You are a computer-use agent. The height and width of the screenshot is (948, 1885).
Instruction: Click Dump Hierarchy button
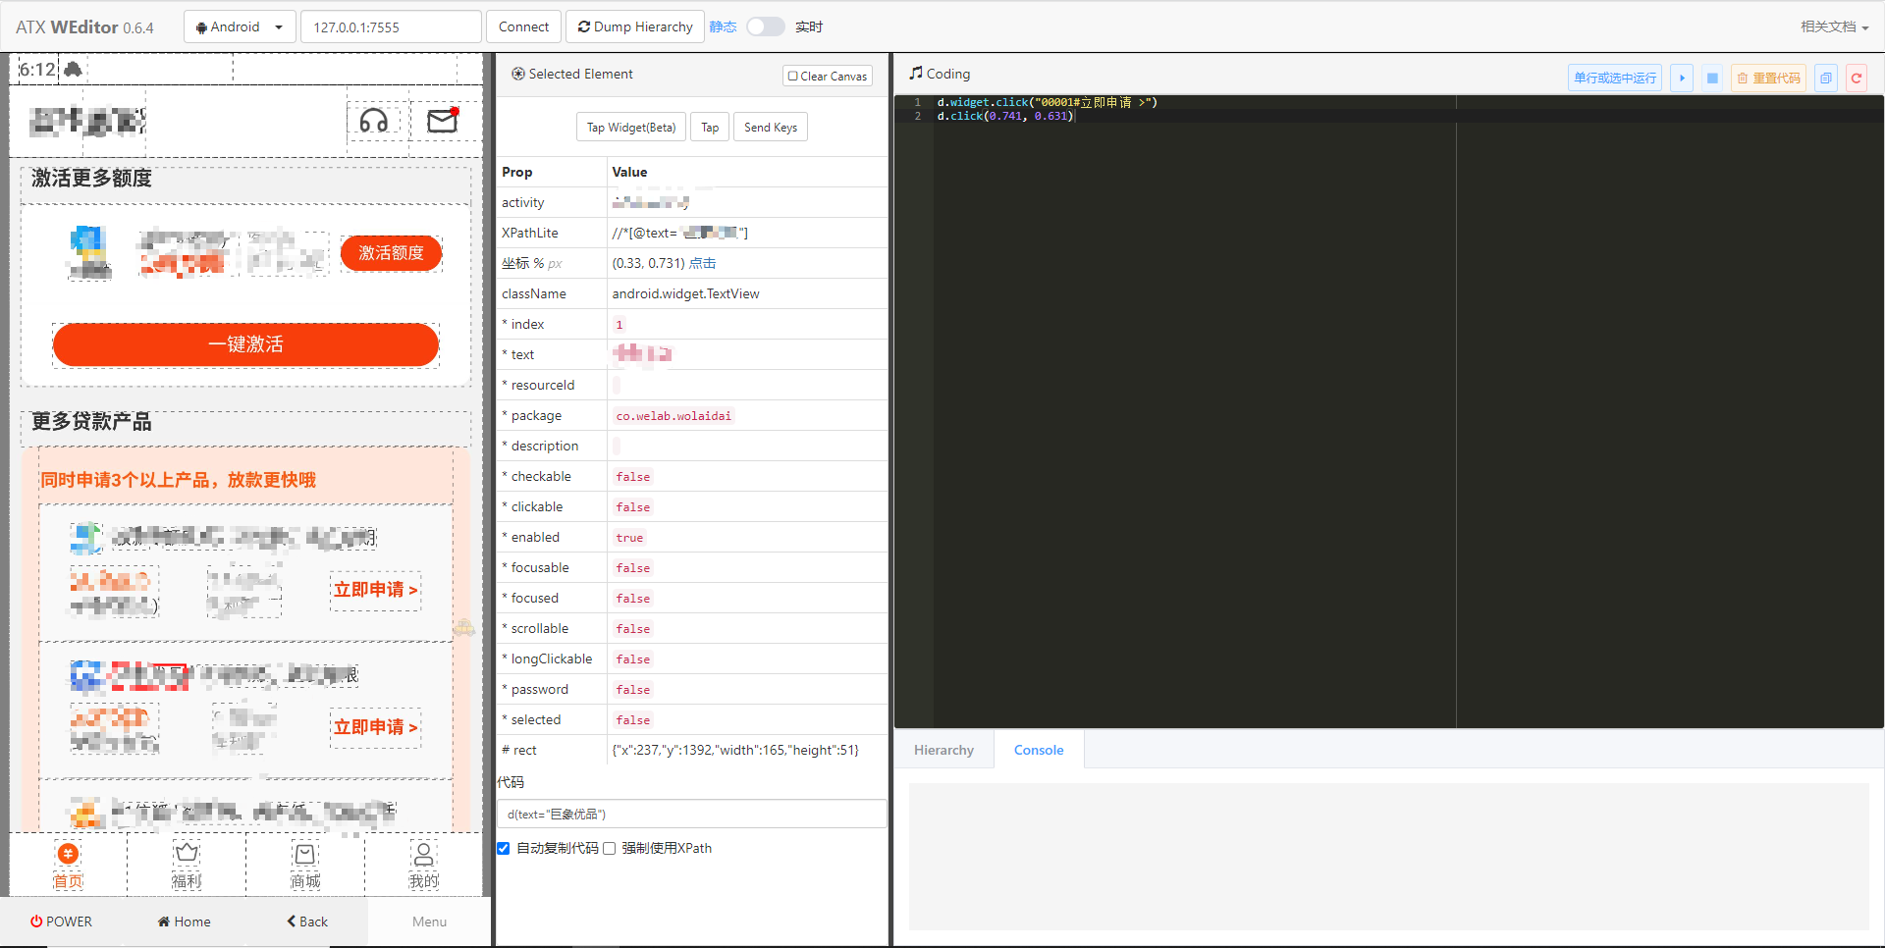click(634, 26)
